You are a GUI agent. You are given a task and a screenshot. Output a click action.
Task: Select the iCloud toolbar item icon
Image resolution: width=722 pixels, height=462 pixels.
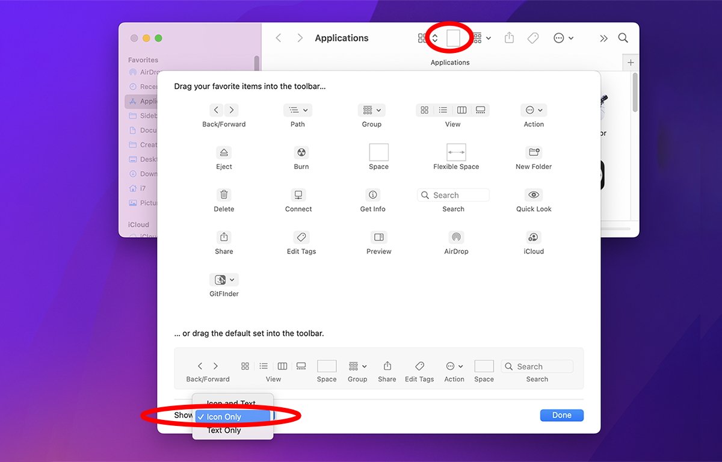533,237
